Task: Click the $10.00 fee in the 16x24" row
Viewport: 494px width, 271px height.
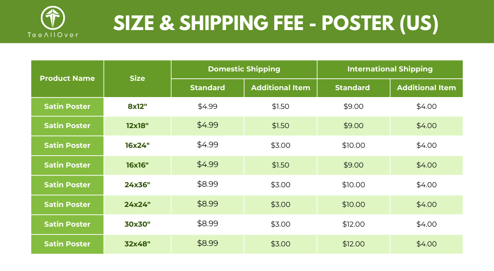Action: point(354,145)
